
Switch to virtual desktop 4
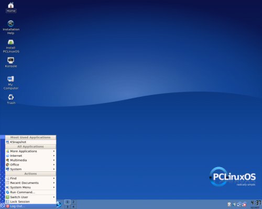point(73,206)
